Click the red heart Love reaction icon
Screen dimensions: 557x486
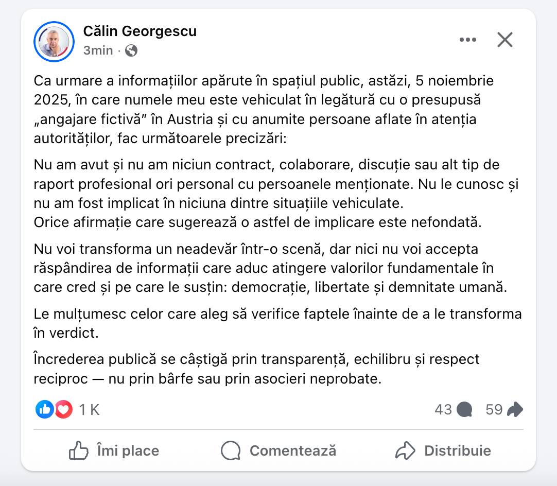pos(63,409)
